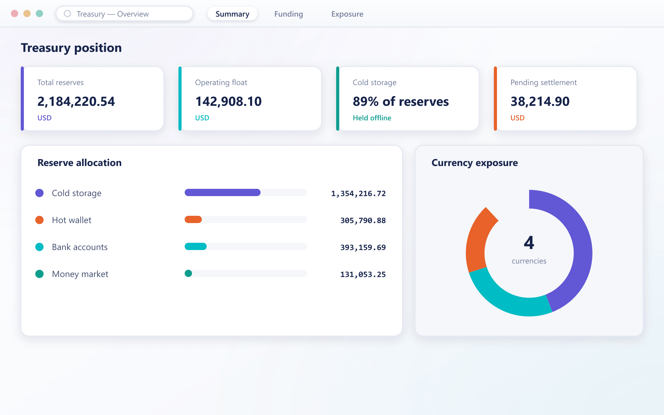Click the 38,214.90 pending settlement figure
Screen dimensions: 664x415
[x=540, y=101]
